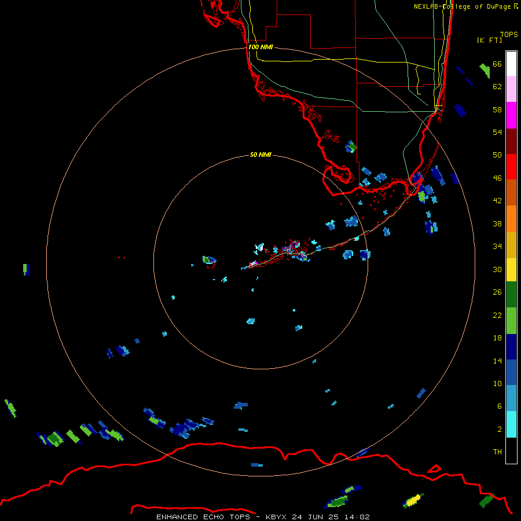The height and width of the screenshot is (521, 521).
Task: Click the light green 18-22 swatch
Action: [x=511, y=321]
